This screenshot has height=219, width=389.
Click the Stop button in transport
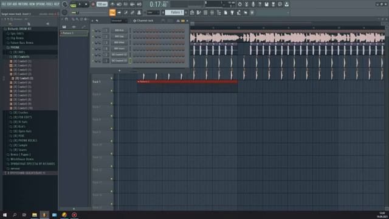tap(86, 4)
